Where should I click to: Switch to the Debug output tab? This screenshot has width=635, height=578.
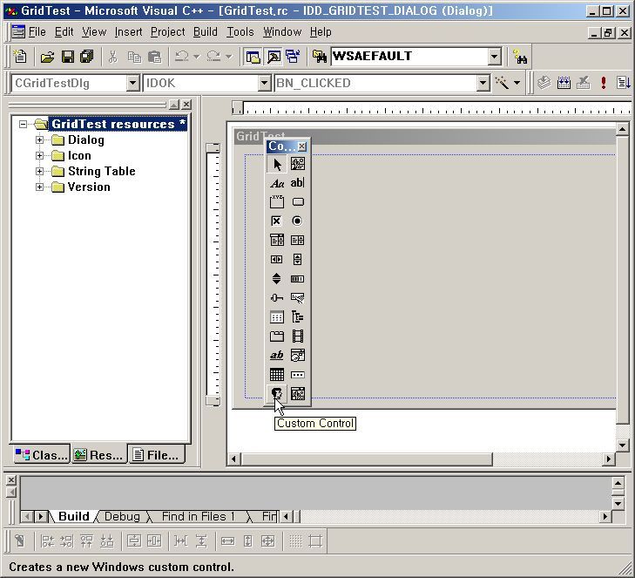coord(122,516)
